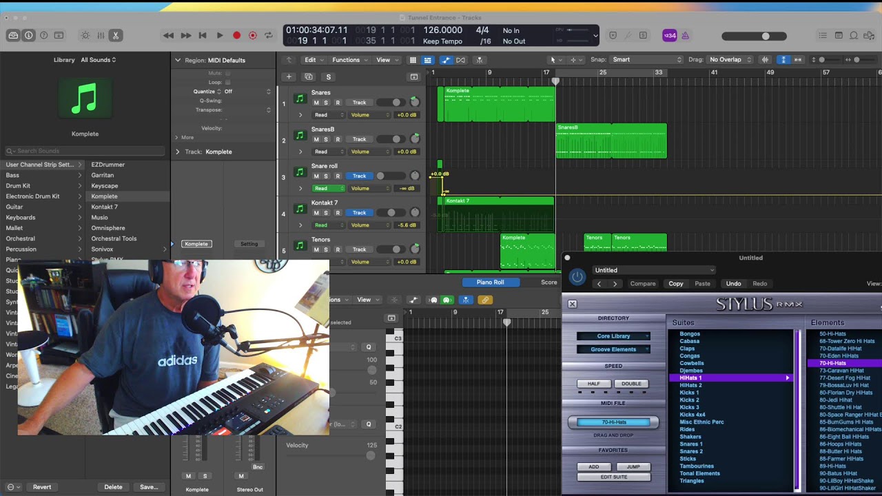
Task: Open the Functions menu in tracks area
Action: [349, 60]
